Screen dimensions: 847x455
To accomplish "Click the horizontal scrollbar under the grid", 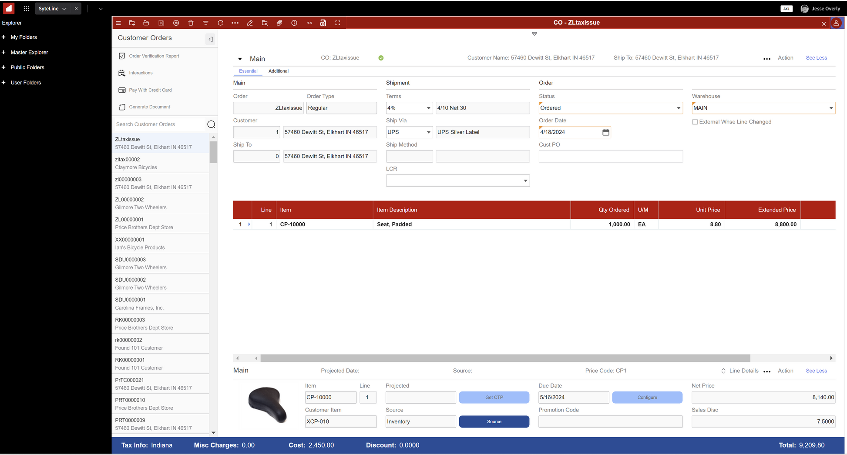I will pos(505,358).
